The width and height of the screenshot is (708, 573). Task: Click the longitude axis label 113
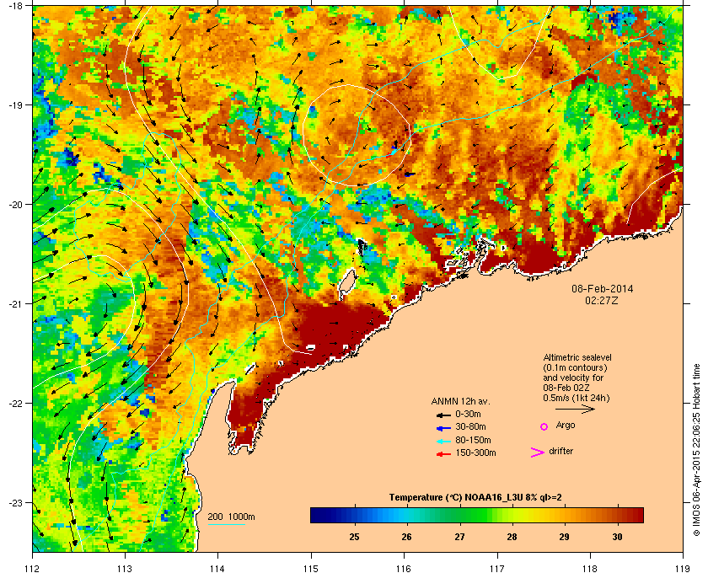125,569
